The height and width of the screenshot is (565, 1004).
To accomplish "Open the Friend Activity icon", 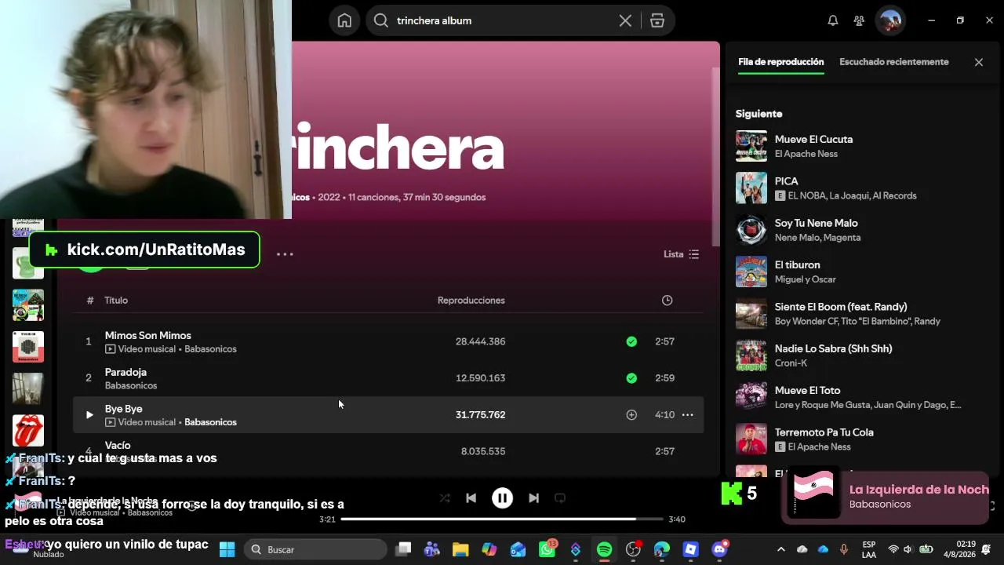I will [x=859, y=20].
